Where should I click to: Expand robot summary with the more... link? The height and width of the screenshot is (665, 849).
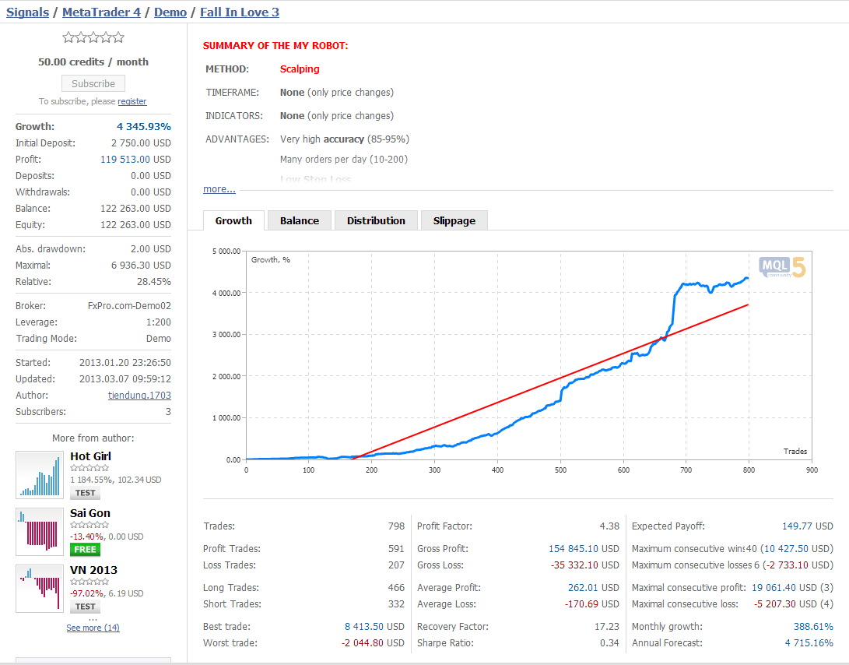tap(219, 189)
